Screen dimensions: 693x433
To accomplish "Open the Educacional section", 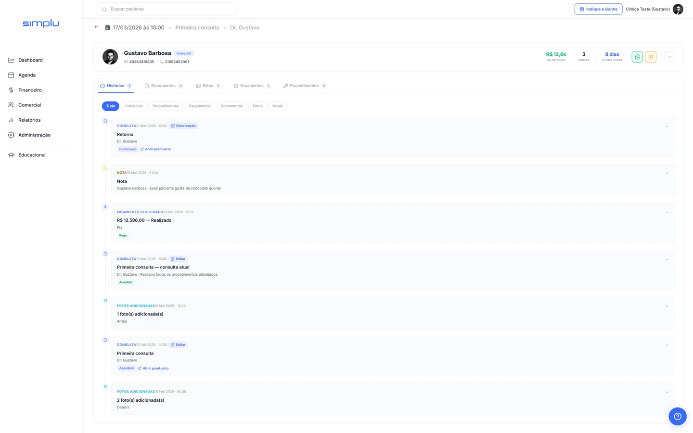I will coord(32,155).
